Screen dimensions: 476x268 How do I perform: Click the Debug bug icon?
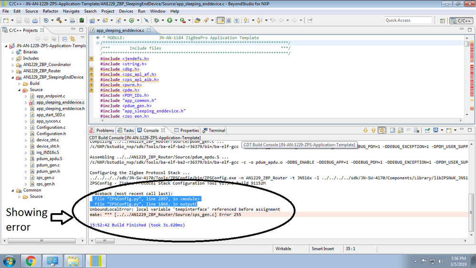coord(157,21)
